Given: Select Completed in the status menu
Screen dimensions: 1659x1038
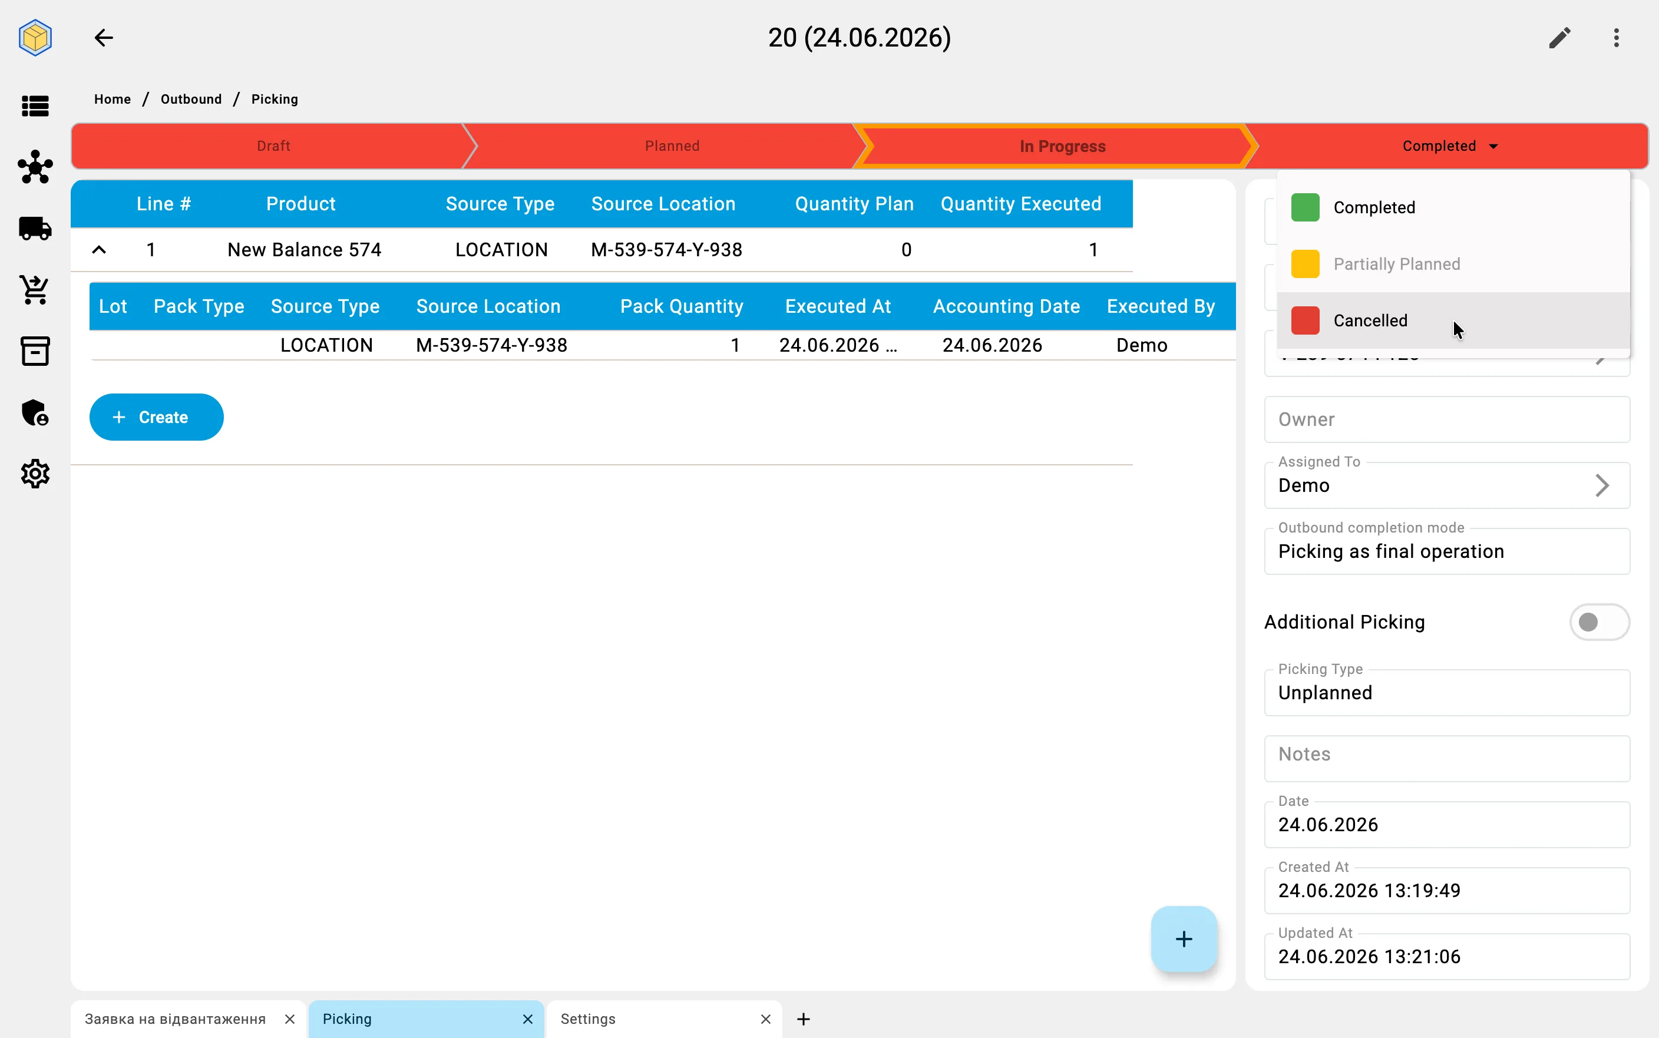Looking at the screenshot, I should click(x=1453, y=207).
